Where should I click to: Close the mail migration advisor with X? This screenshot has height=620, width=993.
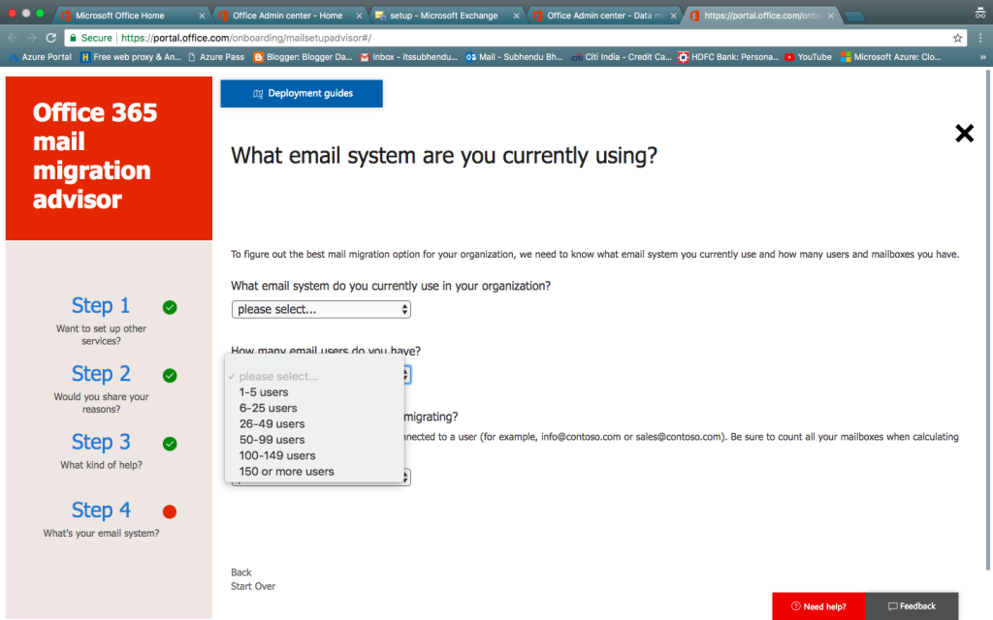pyautogui.click(x=964, y=134)
